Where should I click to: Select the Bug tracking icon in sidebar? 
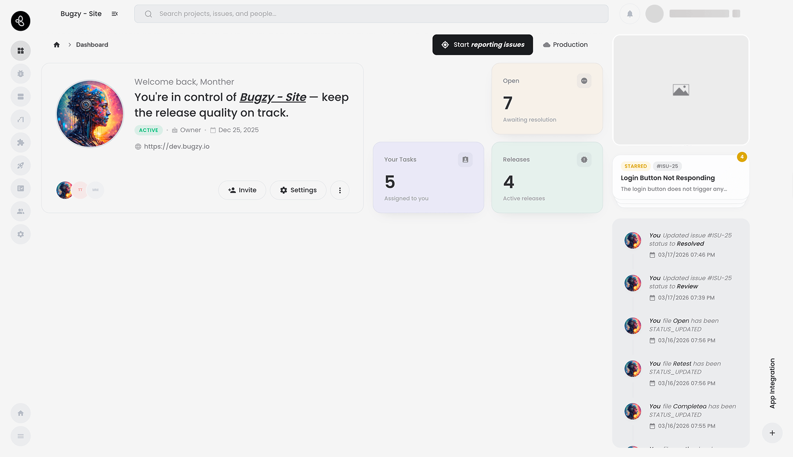21,73
